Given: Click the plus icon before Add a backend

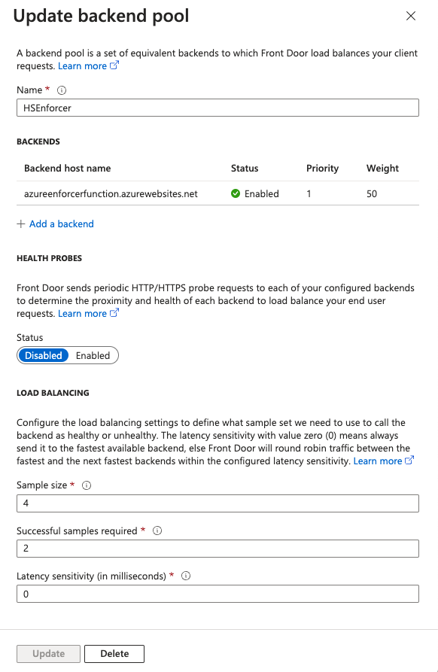Looking at the screenshot, I should tap(20, 224).
